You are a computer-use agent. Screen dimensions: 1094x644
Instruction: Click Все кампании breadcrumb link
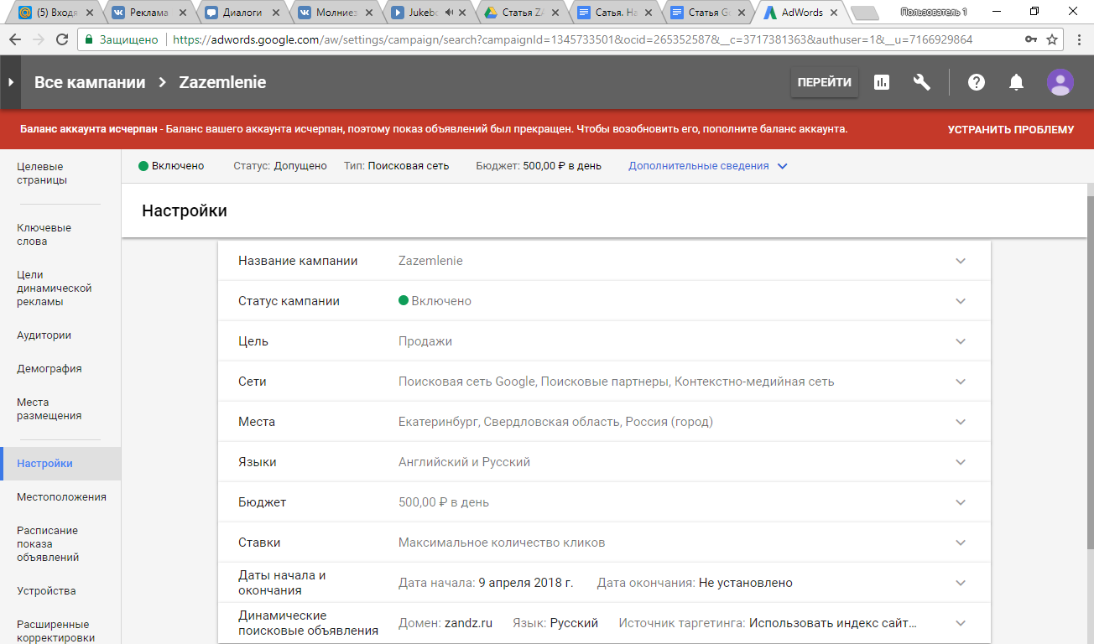(90, 82)
